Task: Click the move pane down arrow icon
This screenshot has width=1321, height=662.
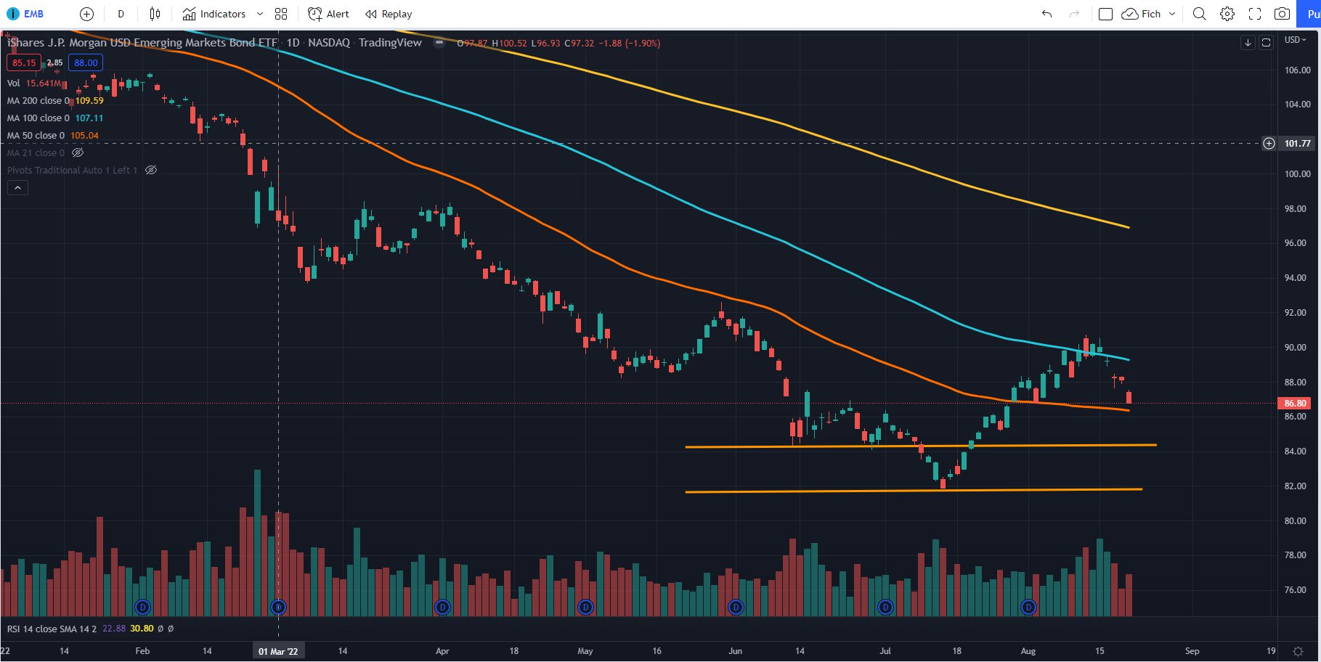Action: (1248, 43)
